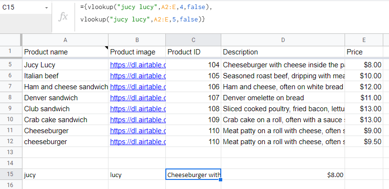Select the lucy cell in row 15
The height and width of the screenshot is (189, 389).
click(137, 175)
